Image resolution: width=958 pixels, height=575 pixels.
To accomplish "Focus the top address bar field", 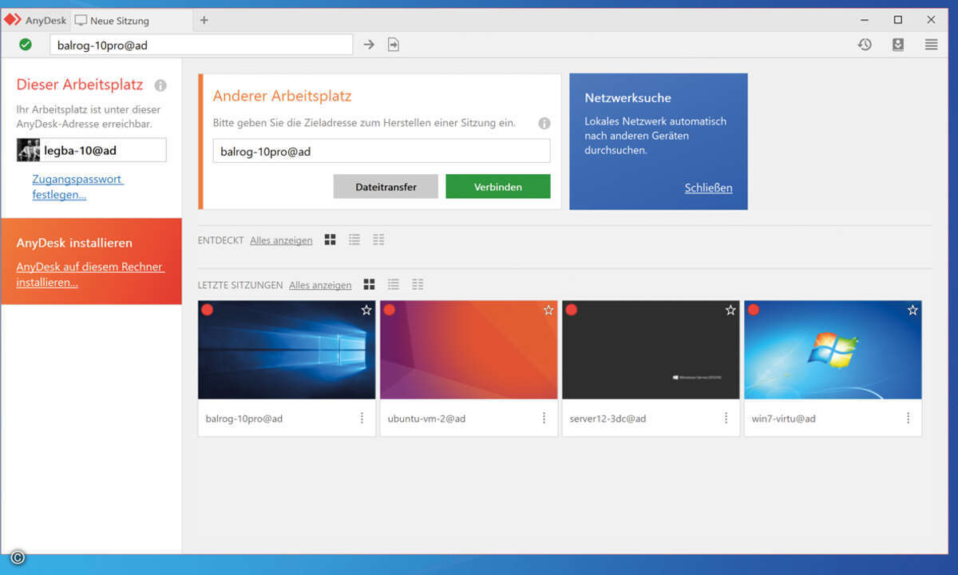I will [x=201, y=45].
